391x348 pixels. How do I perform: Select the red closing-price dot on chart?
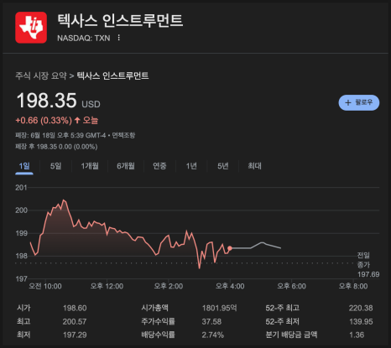click(x=230, y=248)
